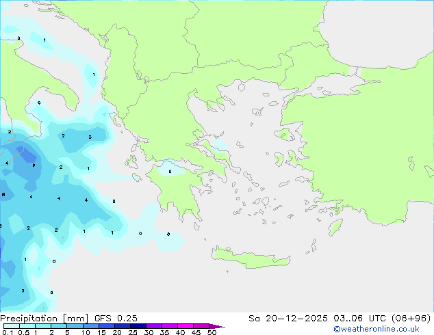Select the '45' legend scale label
The height and width of the screenshot is (335, 434).
point(196,332)
